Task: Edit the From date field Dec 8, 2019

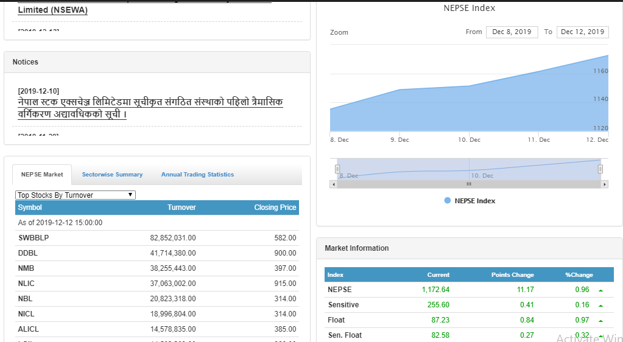Action: click(512, 32)
